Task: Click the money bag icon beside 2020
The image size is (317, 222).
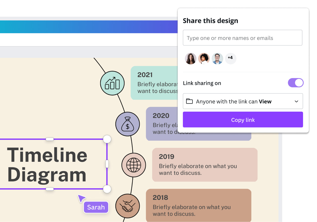Action: (128, 124)
